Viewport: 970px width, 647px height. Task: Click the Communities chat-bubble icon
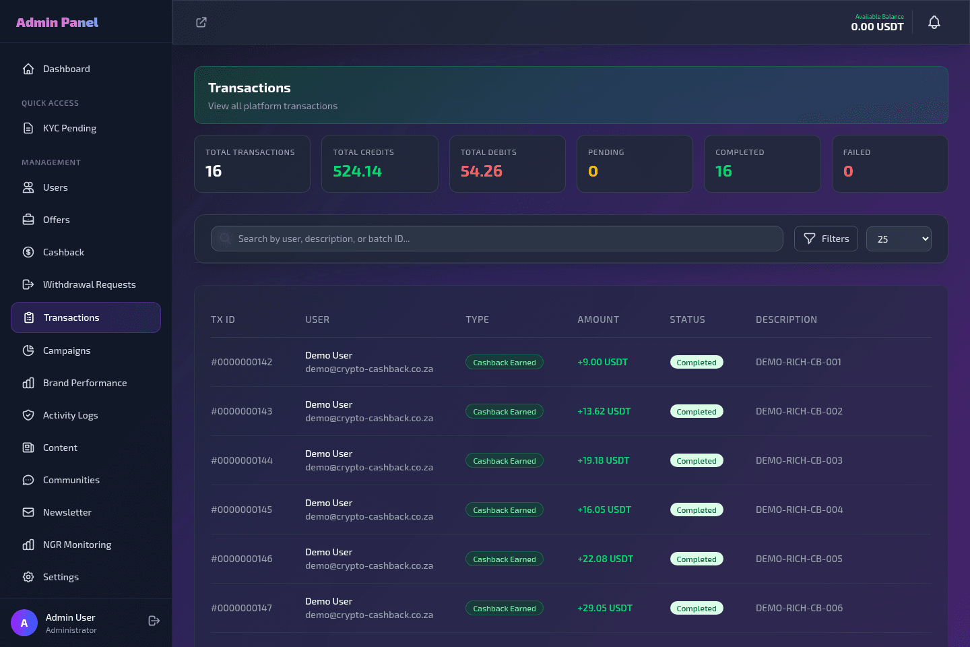tap(28, 480)
